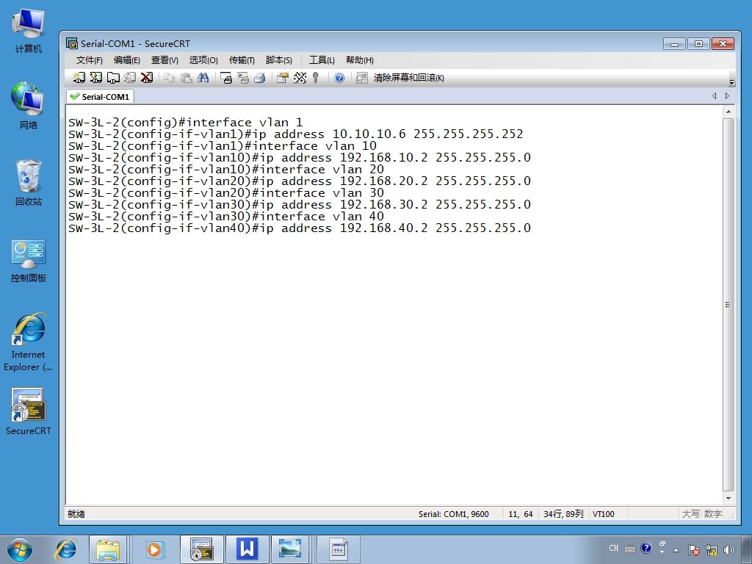This screenshot has height=564, width=752.
Task: Click the '34行, 89列' status entry
Action: coord(563,514)
